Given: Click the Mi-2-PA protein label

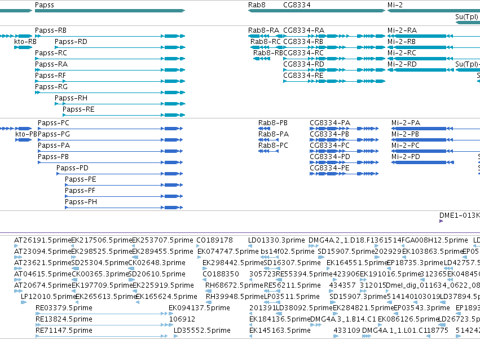Looking at the screenshot, I should [406, 123].
